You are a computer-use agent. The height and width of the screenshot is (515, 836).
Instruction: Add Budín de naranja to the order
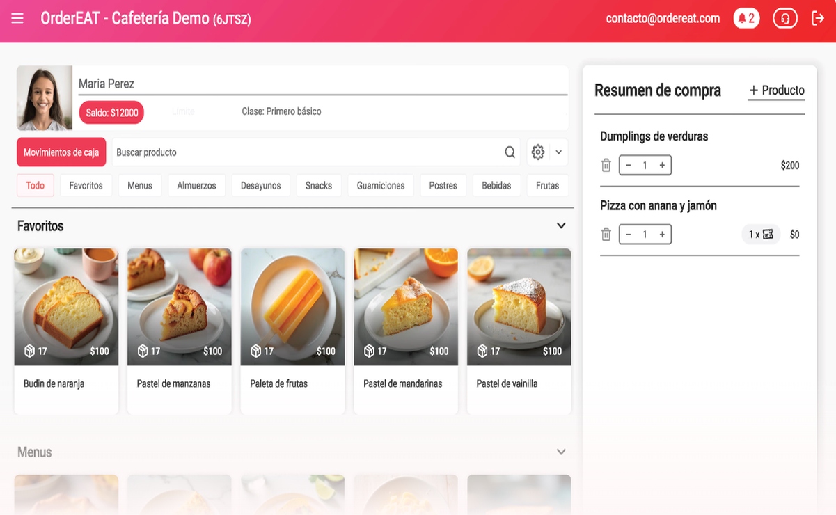pyautogui.click(x=66, y=331)
